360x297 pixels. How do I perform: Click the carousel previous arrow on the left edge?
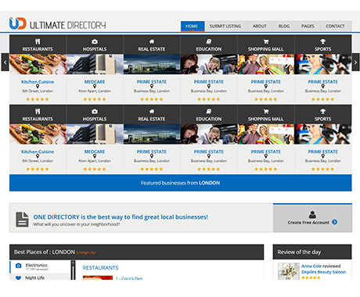pyautogui.click(x=5, y=63)
